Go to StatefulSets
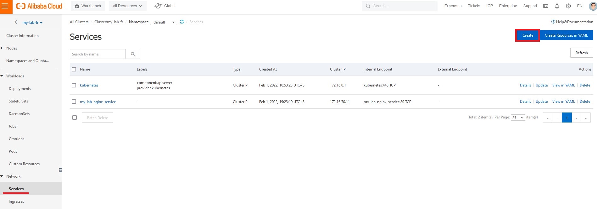This screenshot has height=209, width=597. pyautogui.click(x=19, y=101)
